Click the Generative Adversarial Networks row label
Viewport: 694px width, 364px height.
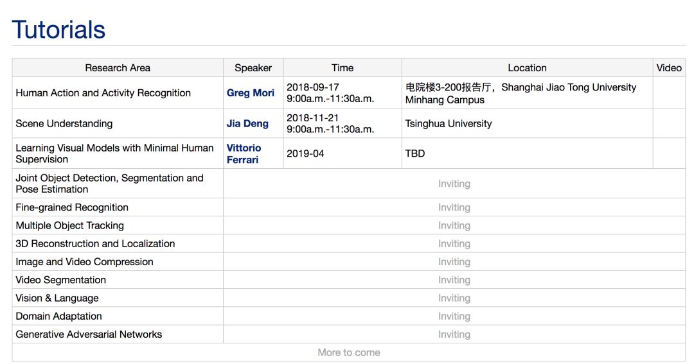point(89,334)
